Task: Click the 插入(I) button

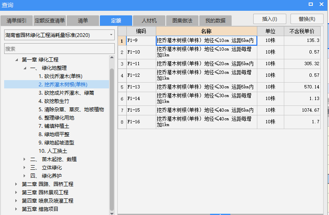Action: pos(270,19)
